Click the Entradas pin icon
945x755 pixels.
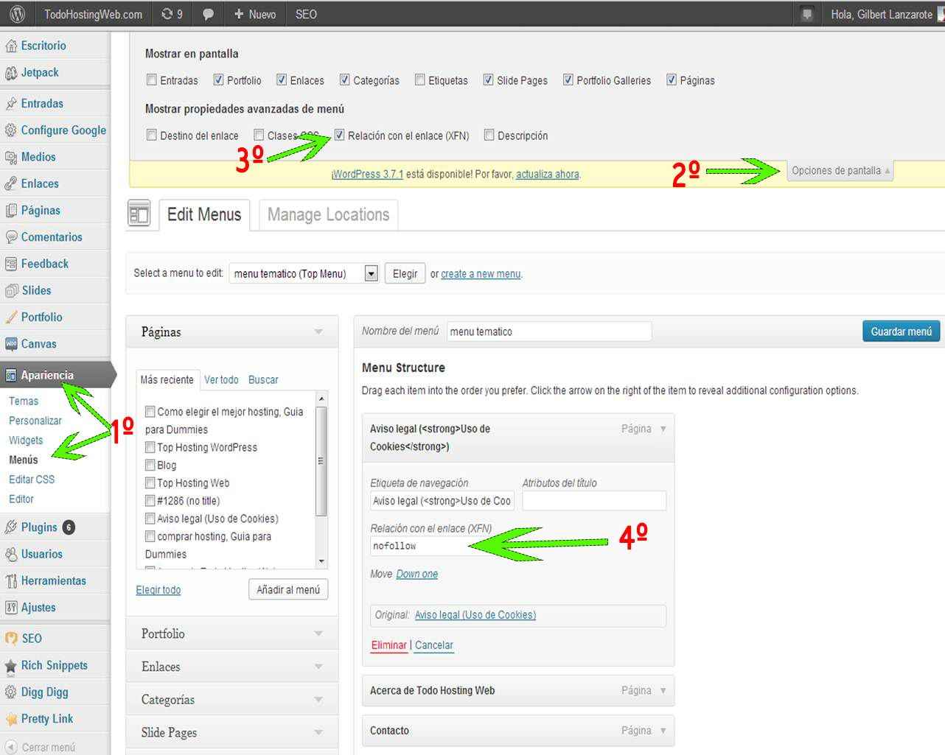tap(11, 104)
